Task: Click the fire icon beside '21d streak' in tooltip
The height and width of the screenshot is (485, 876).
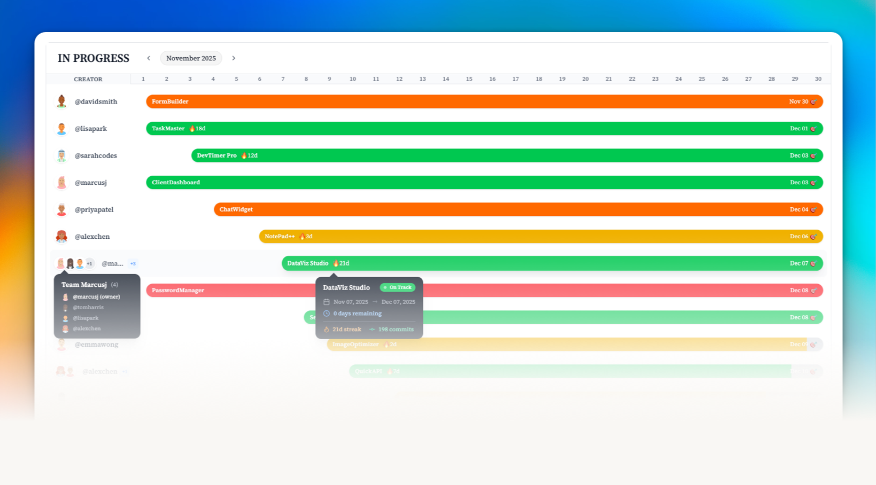Action: [x=327, y=329]
